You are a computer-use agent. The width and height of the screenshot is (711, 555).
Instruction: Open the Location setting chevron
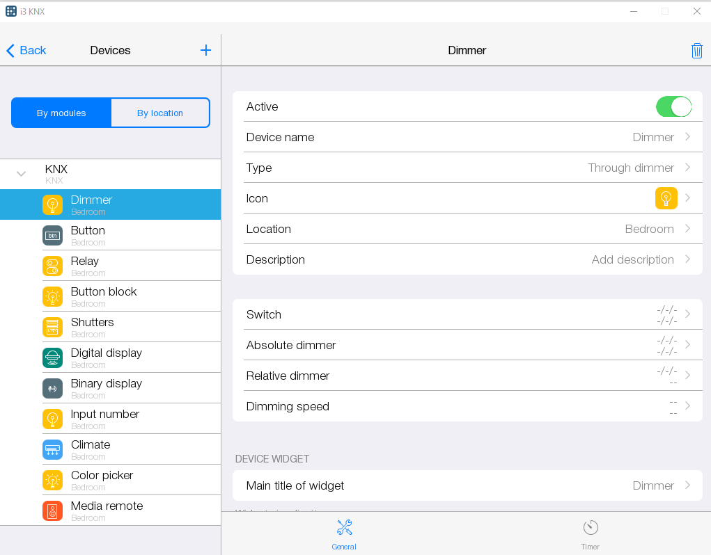point(687,229)
